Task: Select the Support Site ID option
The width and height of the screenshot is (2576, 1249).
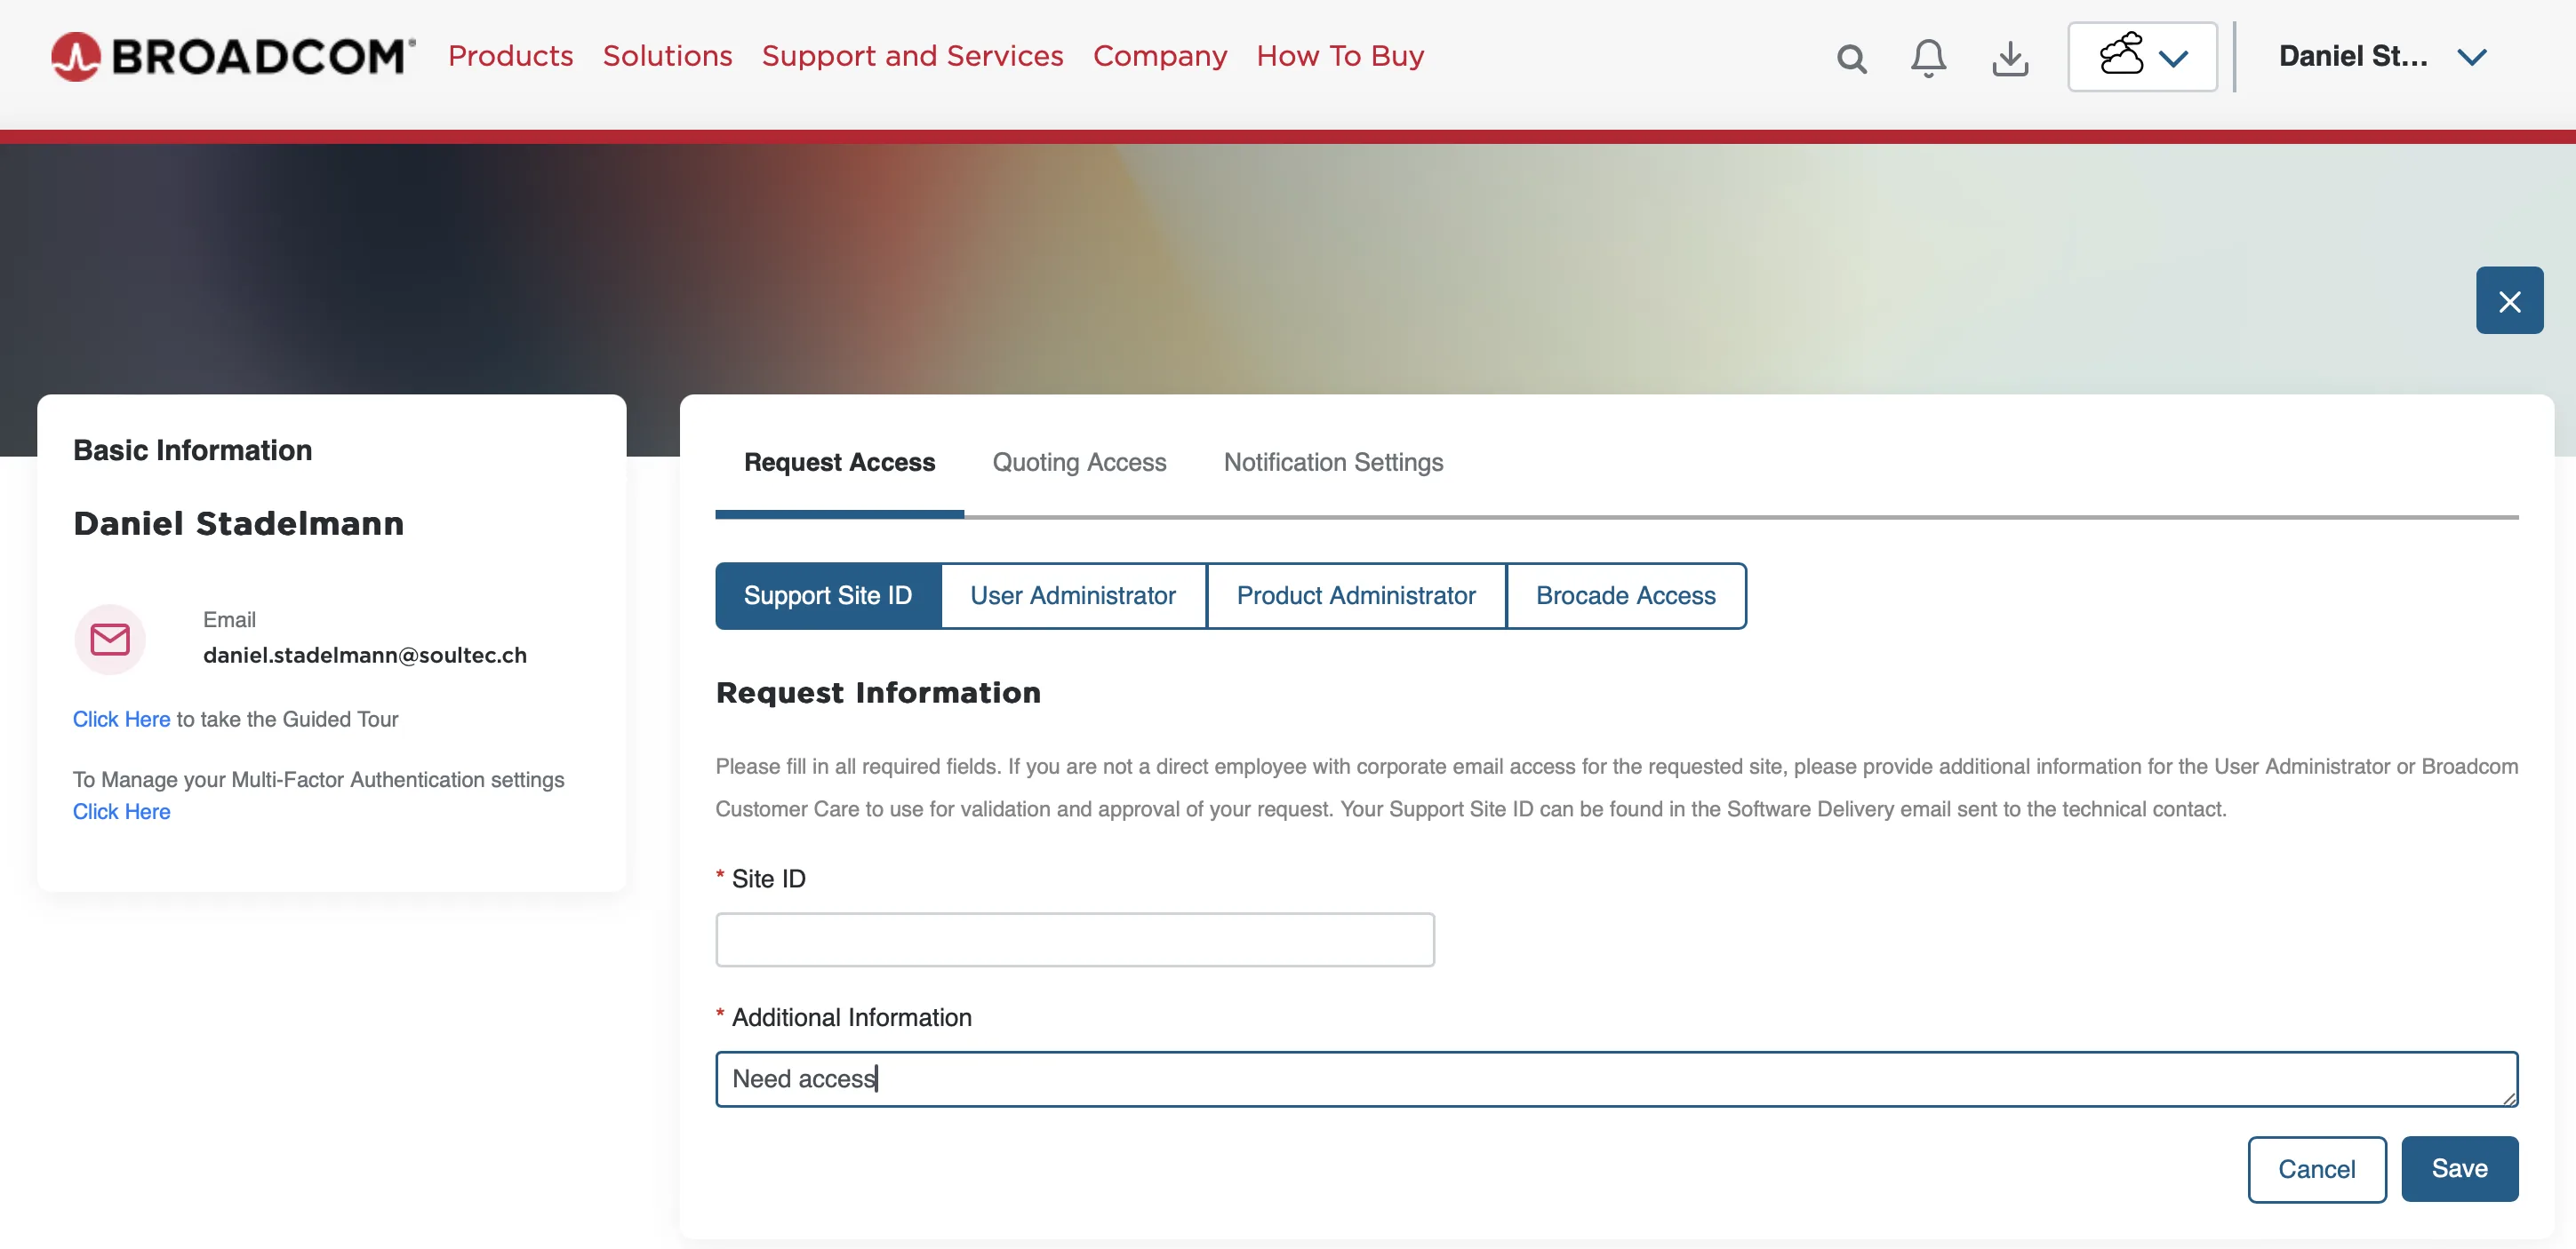Action: [828, 595]
